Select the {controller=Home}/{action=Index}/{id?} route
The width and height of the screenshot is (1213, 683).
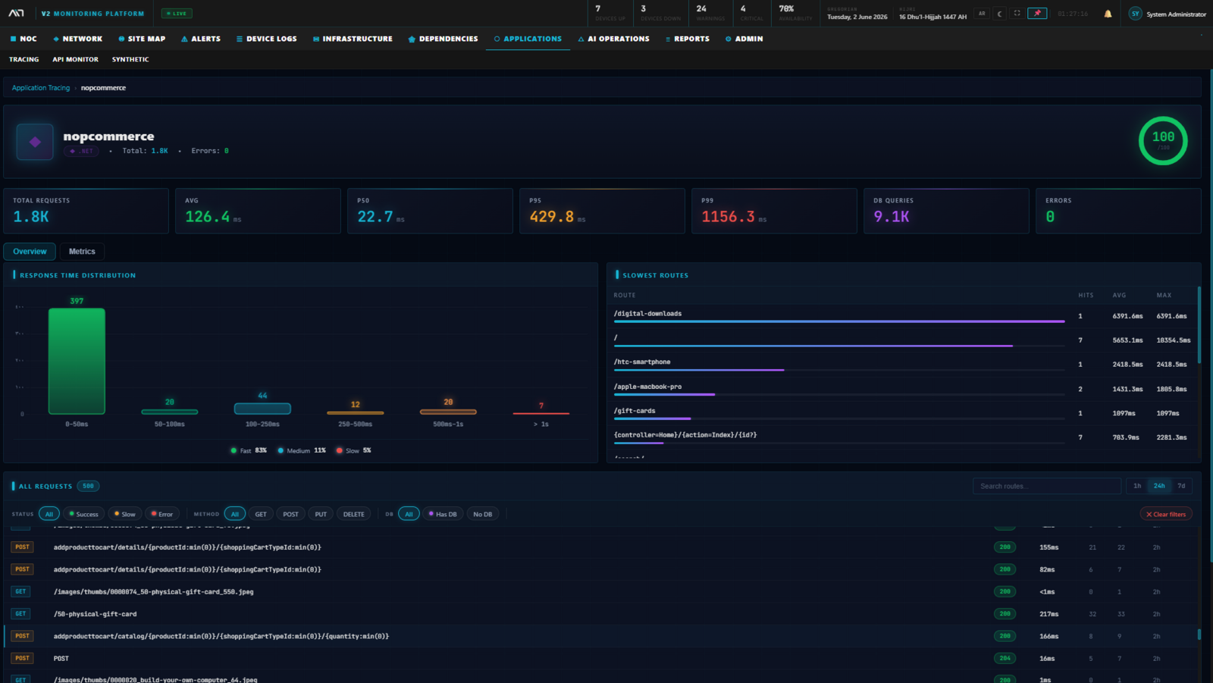903,437
